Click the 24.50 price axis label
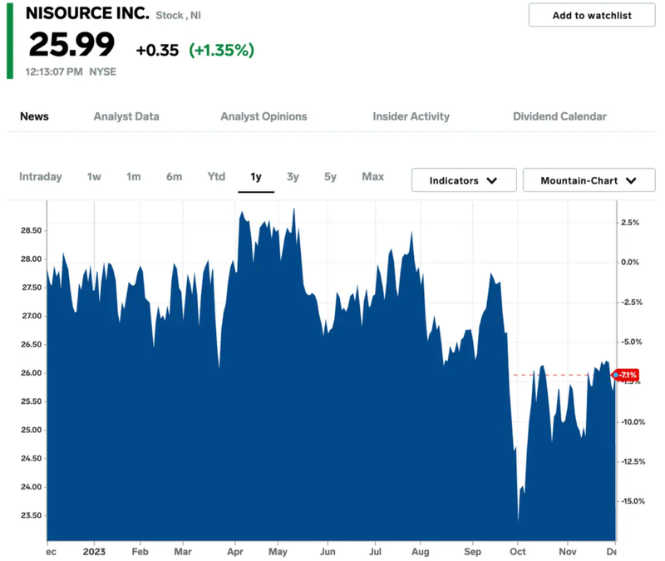This screenshot has width=665, height=561. [x=32, y=459]
